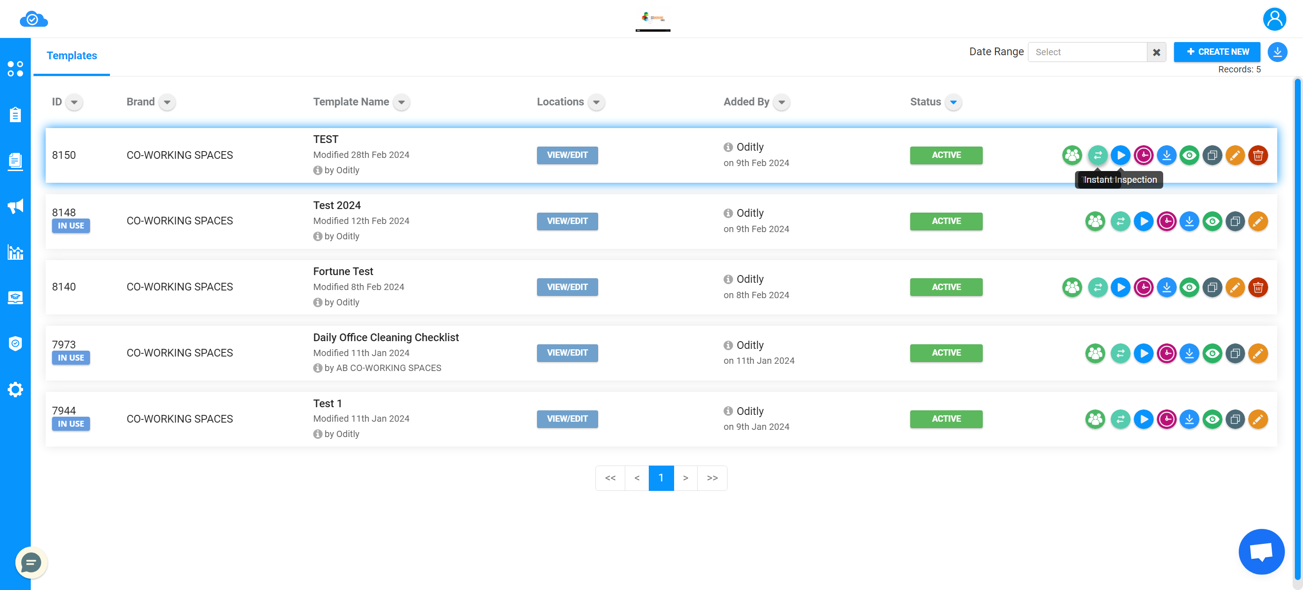Click the IN USE badge under ID 8148

coord(71,226)
